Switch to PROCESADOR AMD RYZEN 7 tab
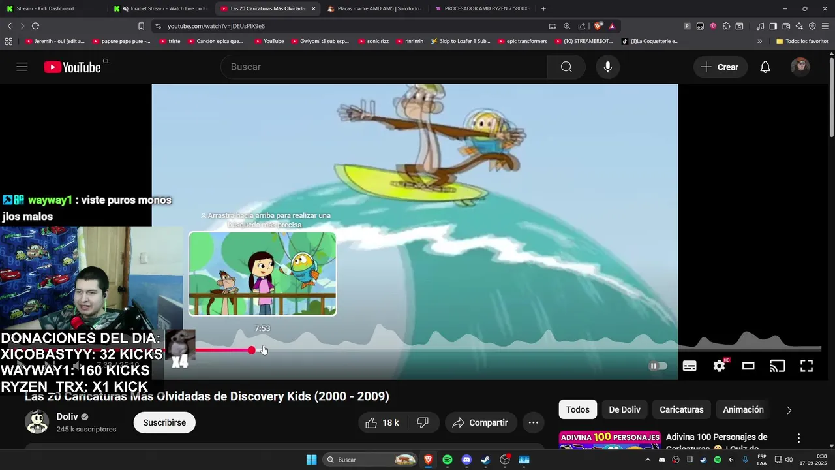The image size is (835, 470). [482, 8]
